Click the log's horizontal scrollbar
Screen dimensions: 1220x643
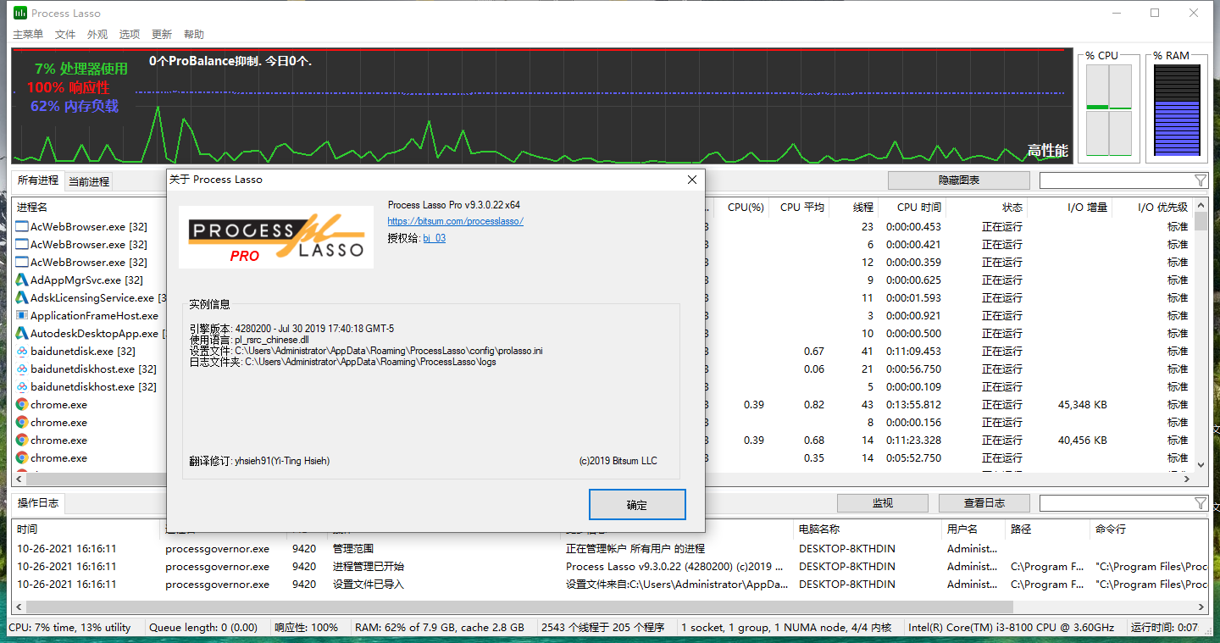click(x=518, y=607)
